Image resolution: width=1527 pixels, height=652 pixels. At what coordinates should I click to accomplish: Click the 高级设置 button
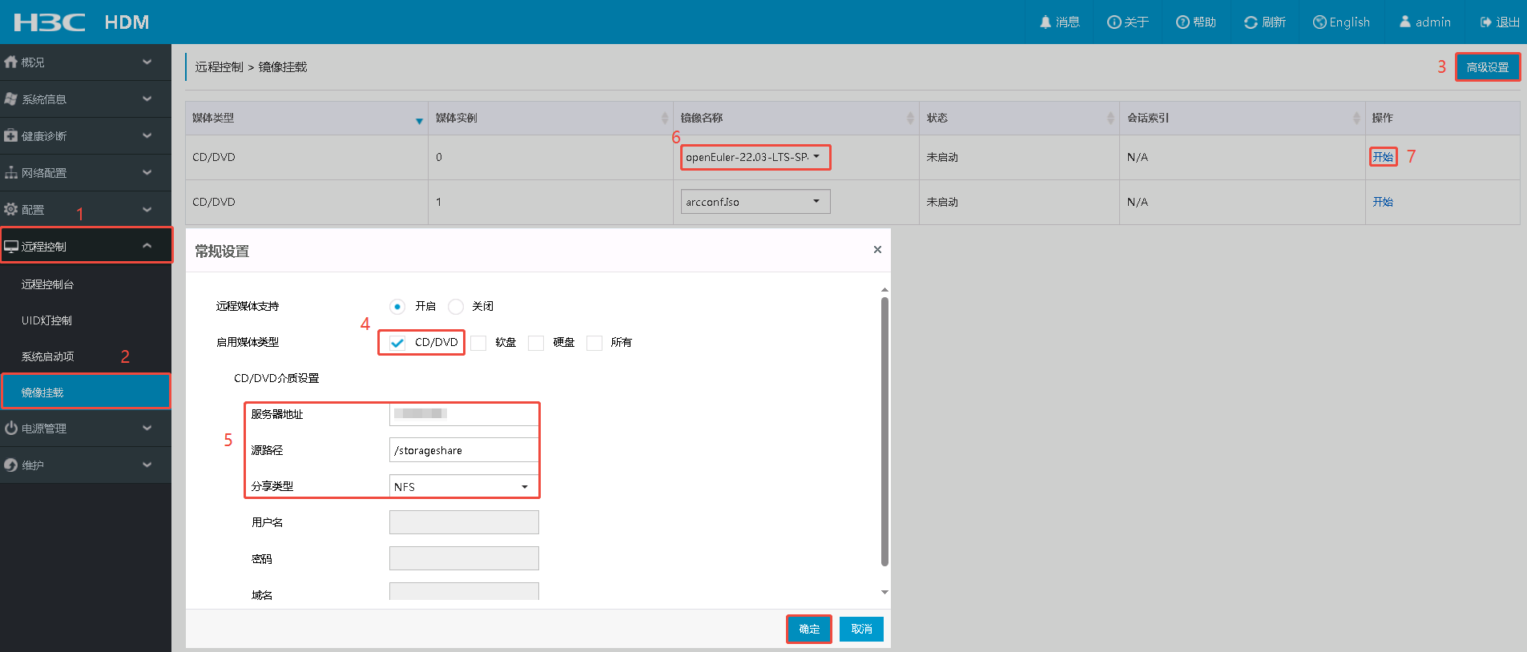coord(1488,67)
